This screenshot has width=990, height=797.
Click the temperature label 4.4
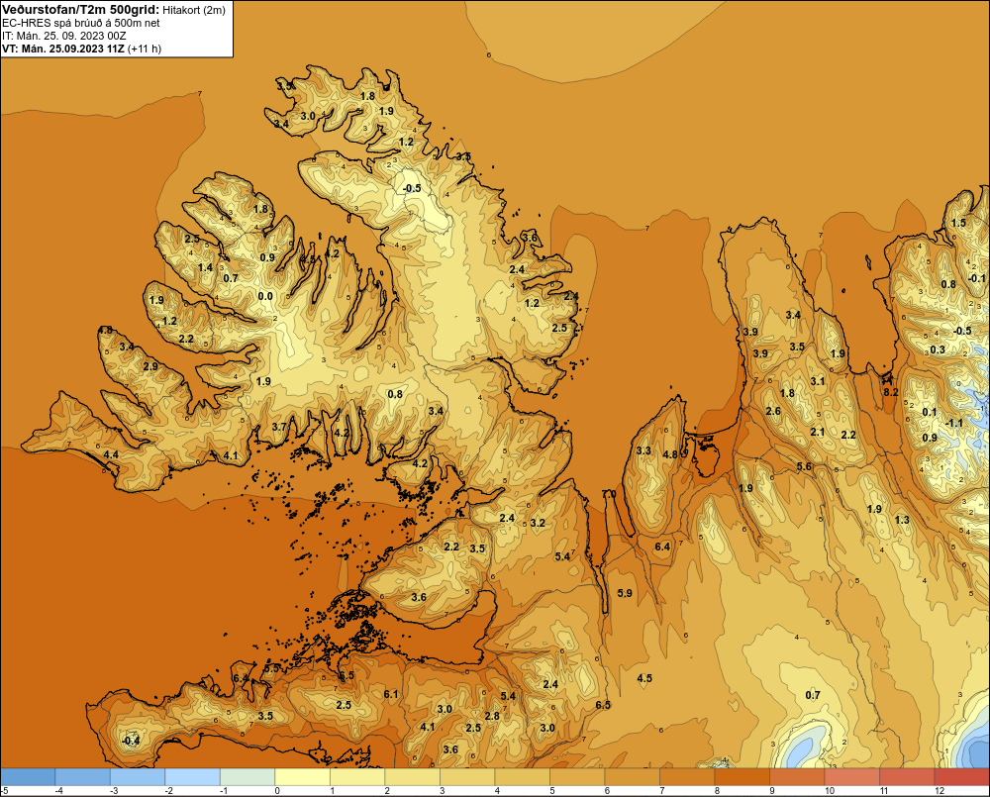pos(111,454)
